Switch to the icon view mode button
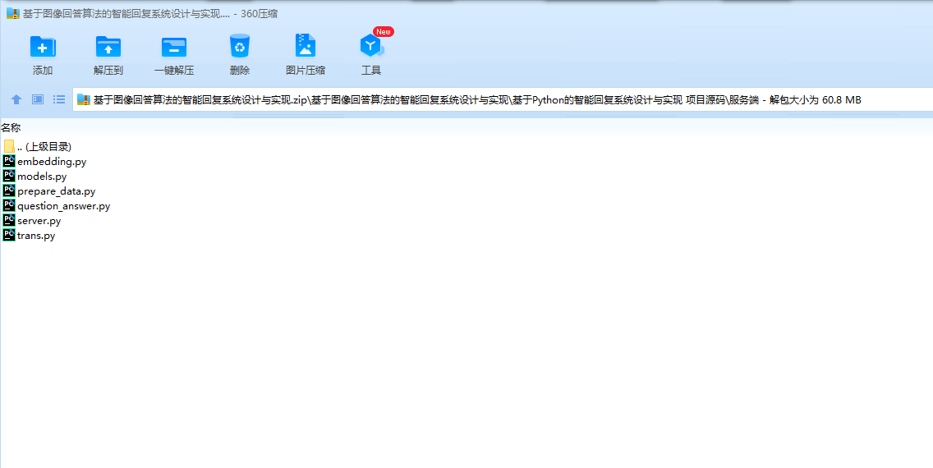The width and height of the screenshot is (933, 468). (x=38, y=99)
